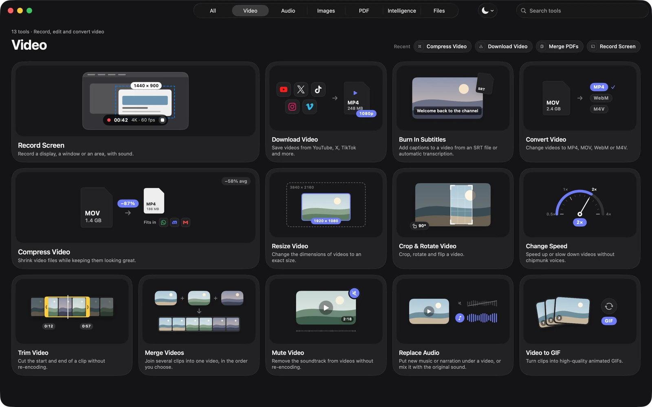This screenshot has width=652, height=407.
Task: Open recent Merge PDFs shortcut
Action: (560, 46)
